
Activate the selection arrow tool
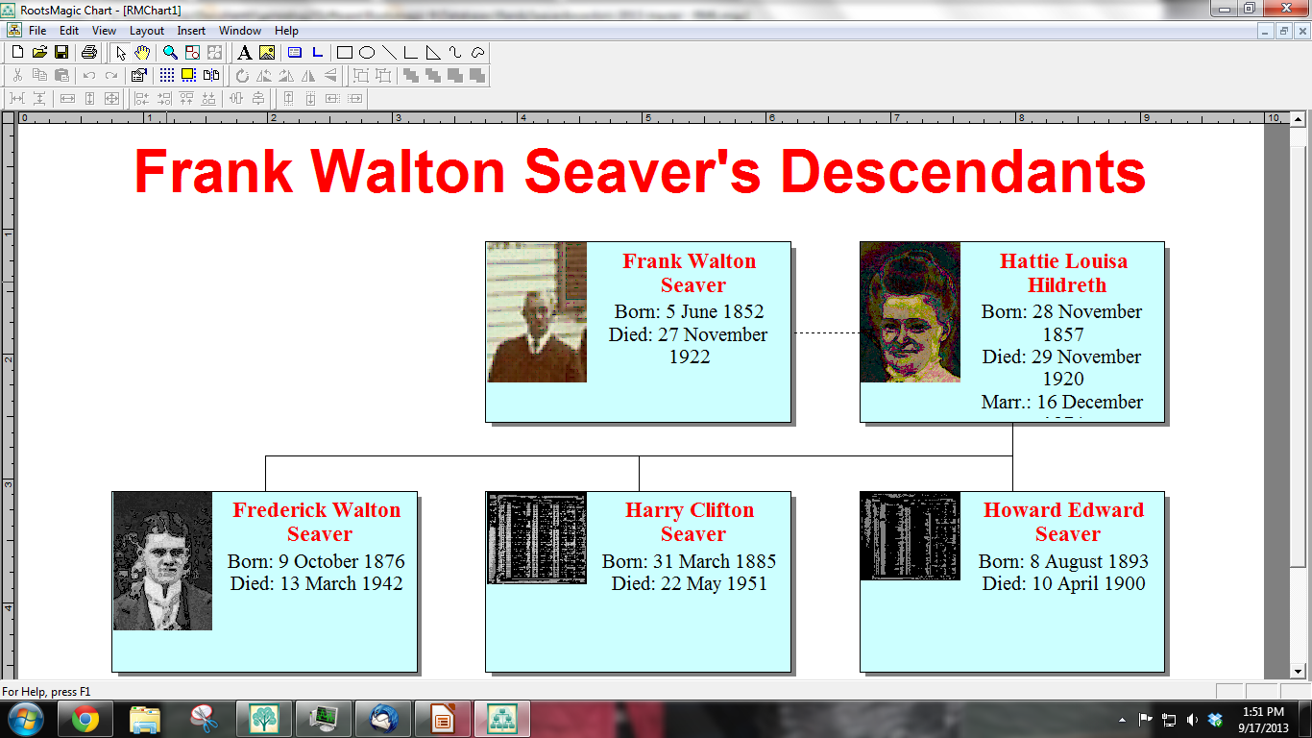tap(120, 53)
